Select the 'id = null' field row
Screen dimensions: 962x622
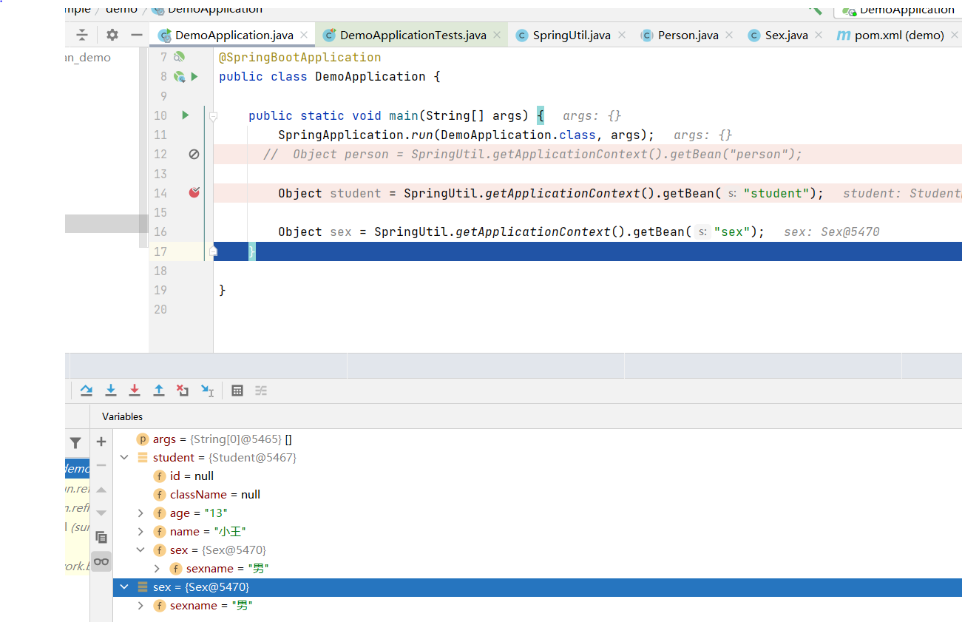tap(537, 476)
